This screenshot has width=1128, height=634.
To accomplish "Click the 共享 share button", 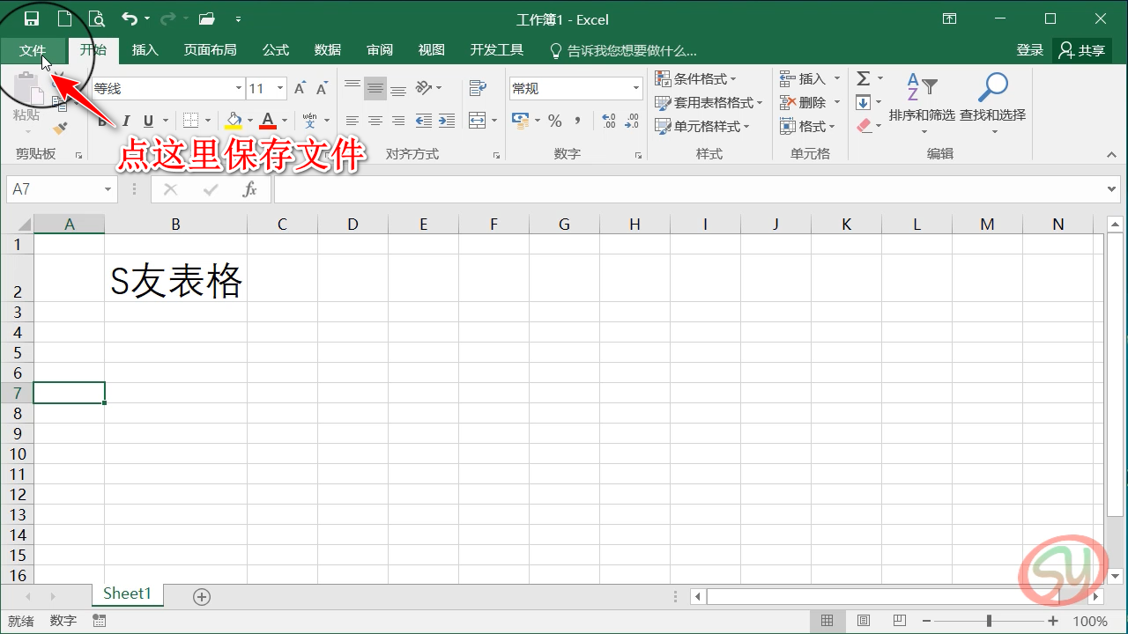I will click(x=1082, y=50).
